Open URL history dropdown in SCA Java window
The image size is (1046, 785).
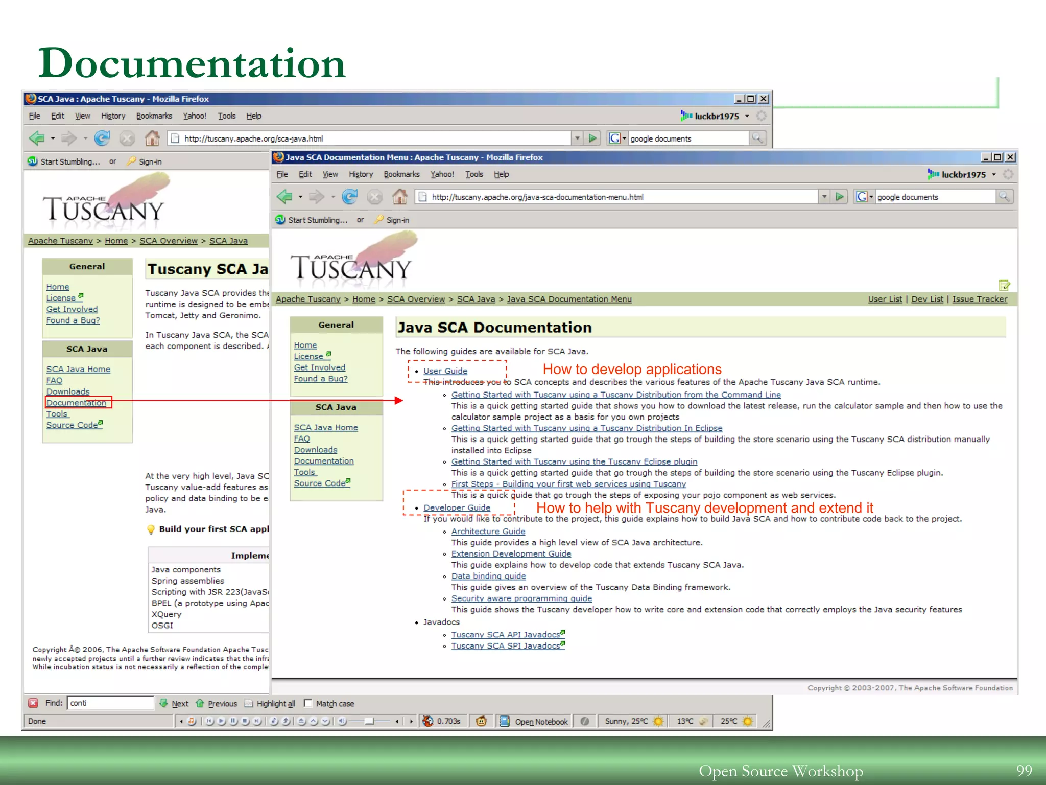click(577, 138)
